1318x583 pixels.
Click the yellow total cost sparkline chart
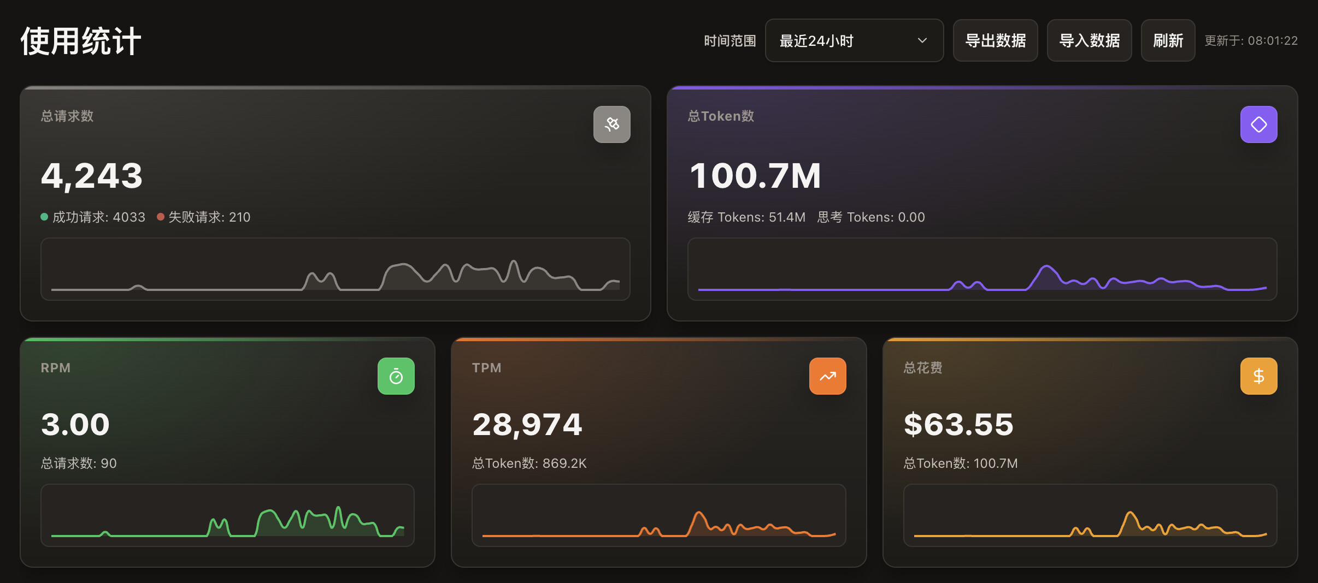click(x=1090, y=515)
